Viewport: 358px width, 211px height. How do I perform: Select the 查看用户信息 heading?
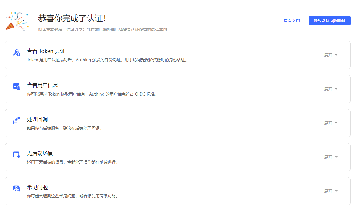pyautogui.click(x=43, y=85)
